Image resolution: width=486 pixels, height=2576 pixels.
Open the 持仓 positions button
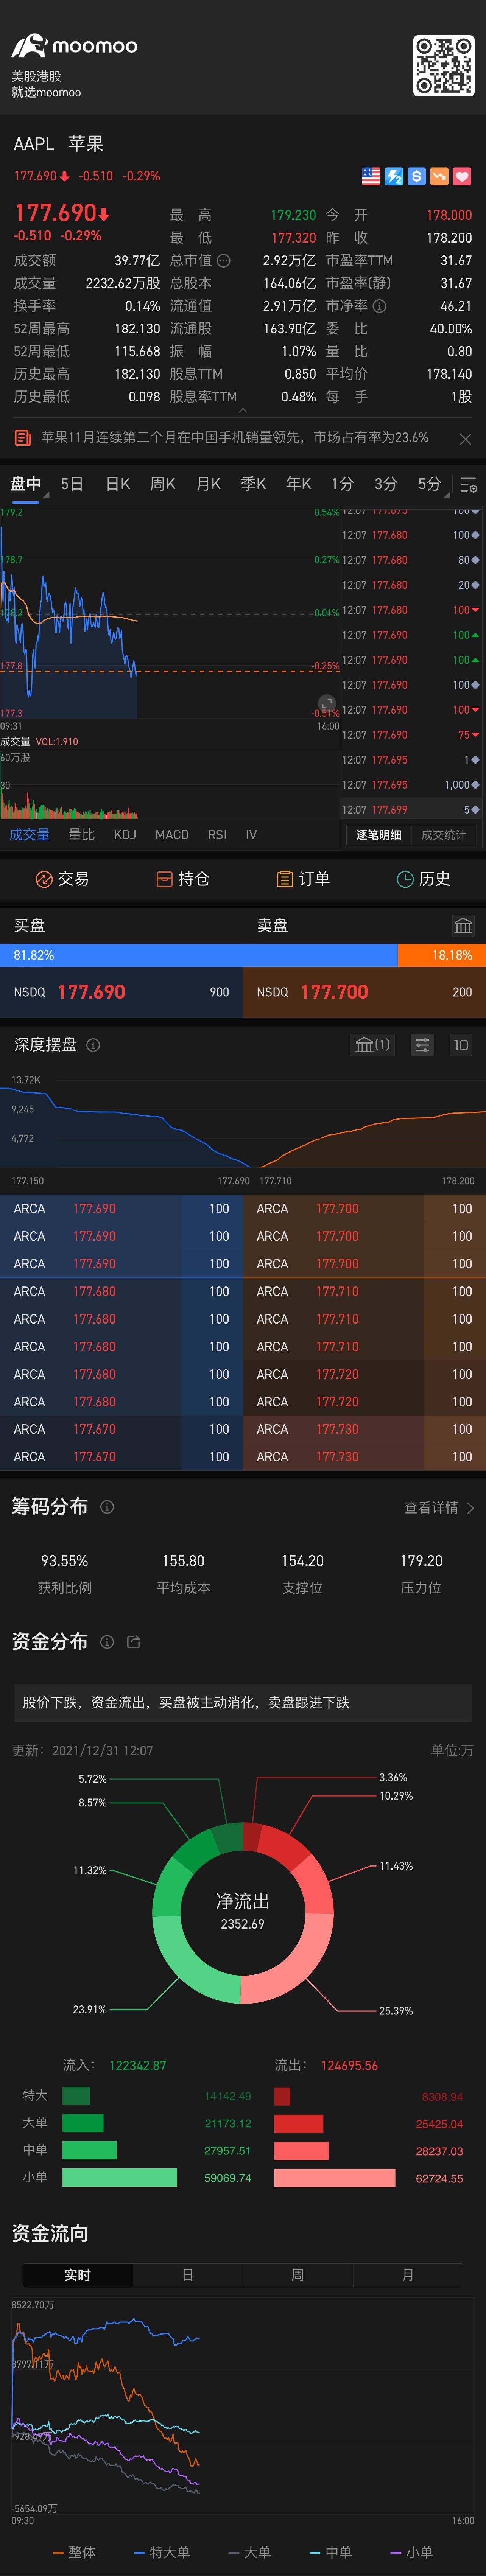183,879
